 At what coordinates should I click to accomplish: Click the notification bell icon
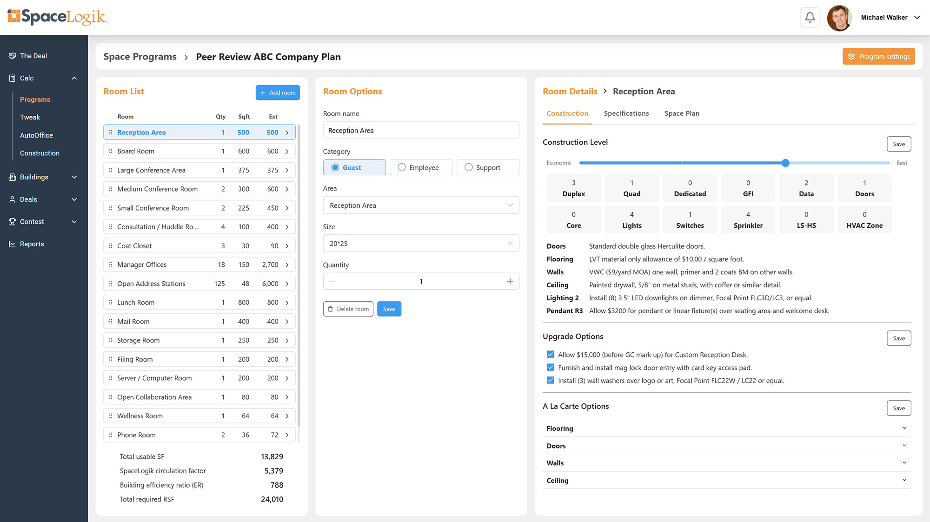pyautogui.click(x=810, y=18)
